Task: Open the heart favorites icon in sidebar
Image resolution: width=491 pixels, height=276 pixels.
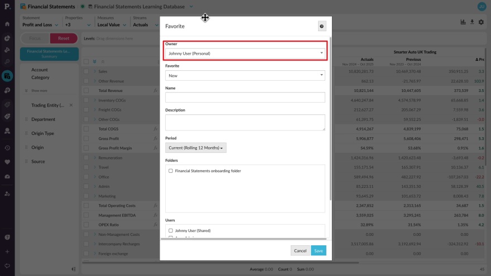Action: click(x=7, y=162)
